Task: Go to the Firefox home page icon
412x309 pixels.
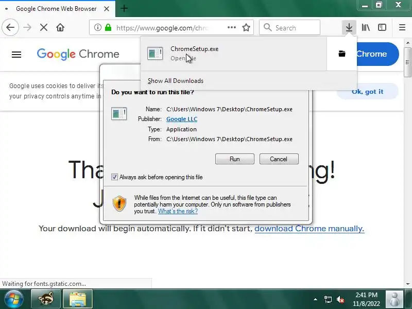Action: [x=60, y=27]
